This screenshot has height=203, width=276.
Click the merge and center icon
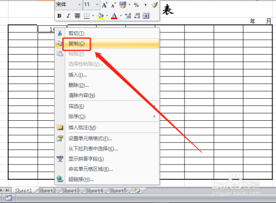click(146, 16)
